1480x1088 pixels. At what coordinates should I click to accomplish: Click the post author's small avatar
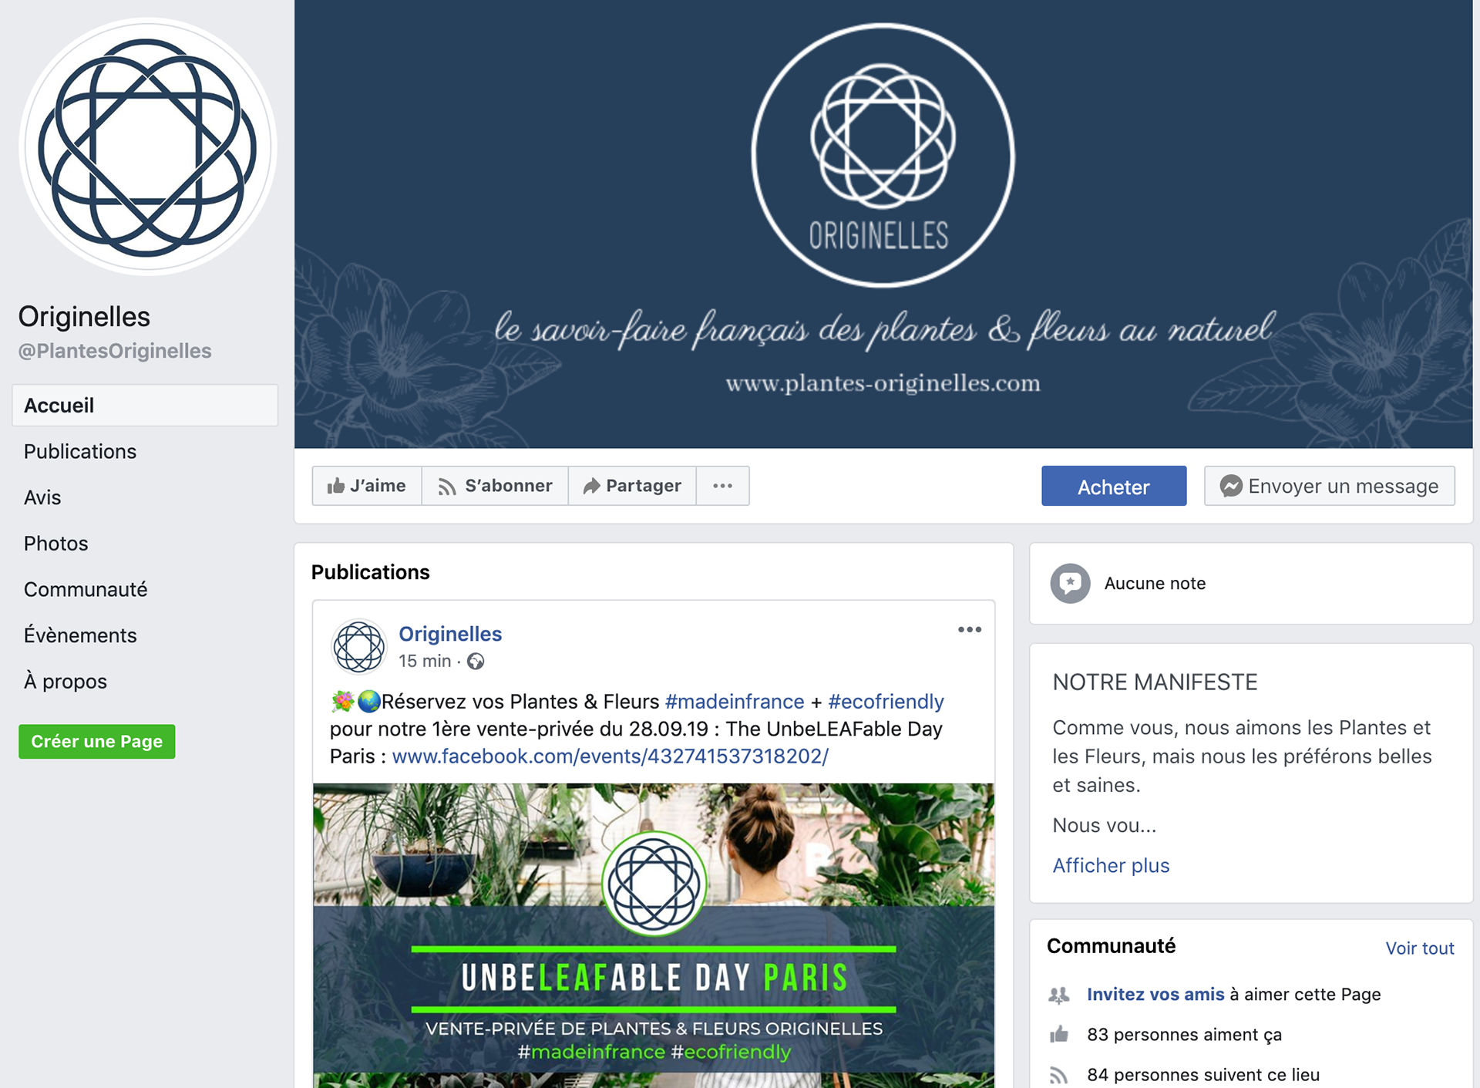pos(358,646)
